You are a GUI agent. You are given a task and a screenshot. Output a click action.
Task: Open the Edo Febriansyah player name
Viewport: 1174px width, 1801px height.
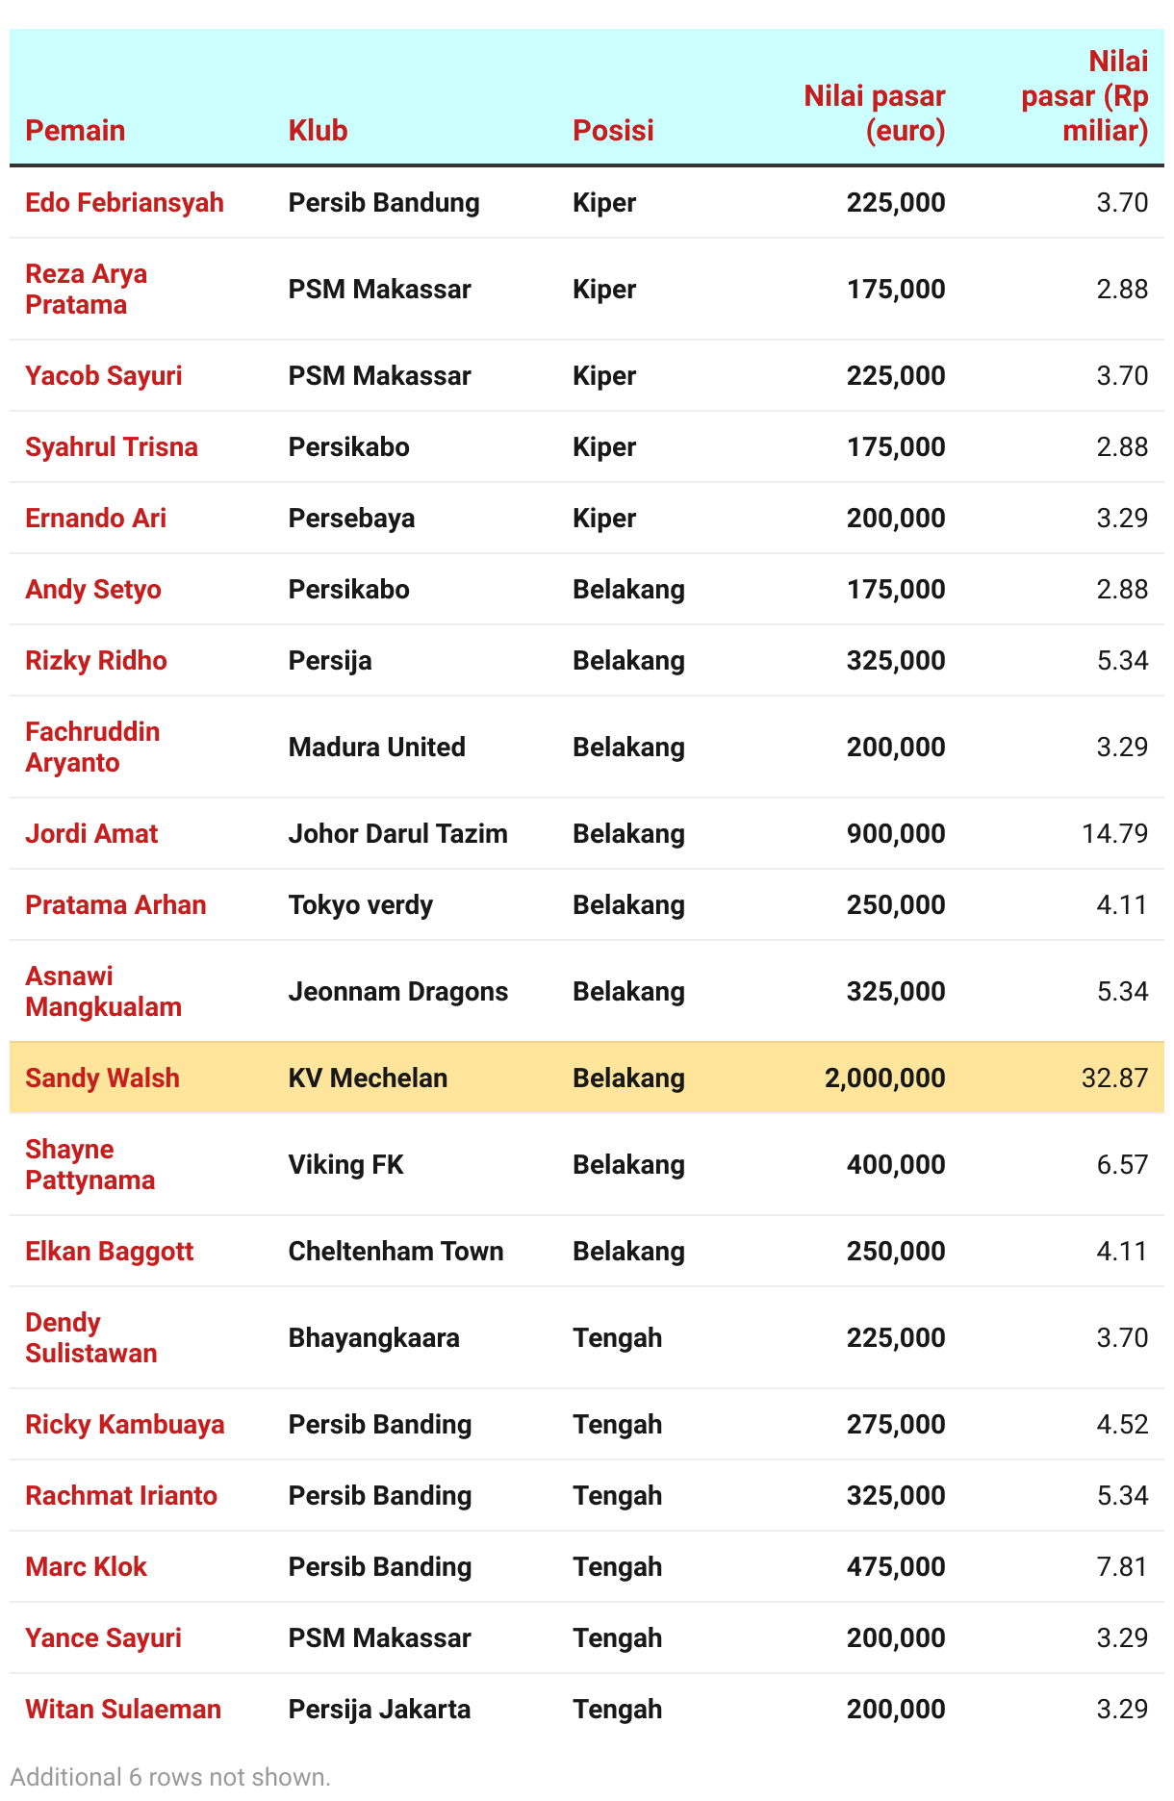tap(124, 202)
